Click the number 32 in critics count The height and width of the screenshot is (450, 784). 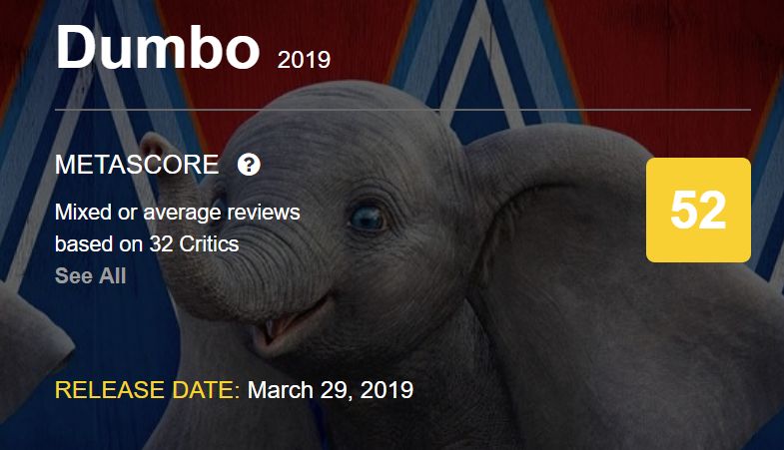click(x=161, y=244)
